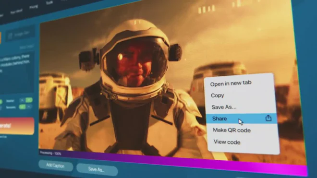Open the Pricing link in the top navigation
This screenshot has height=178, width=317.
point(34,7)
